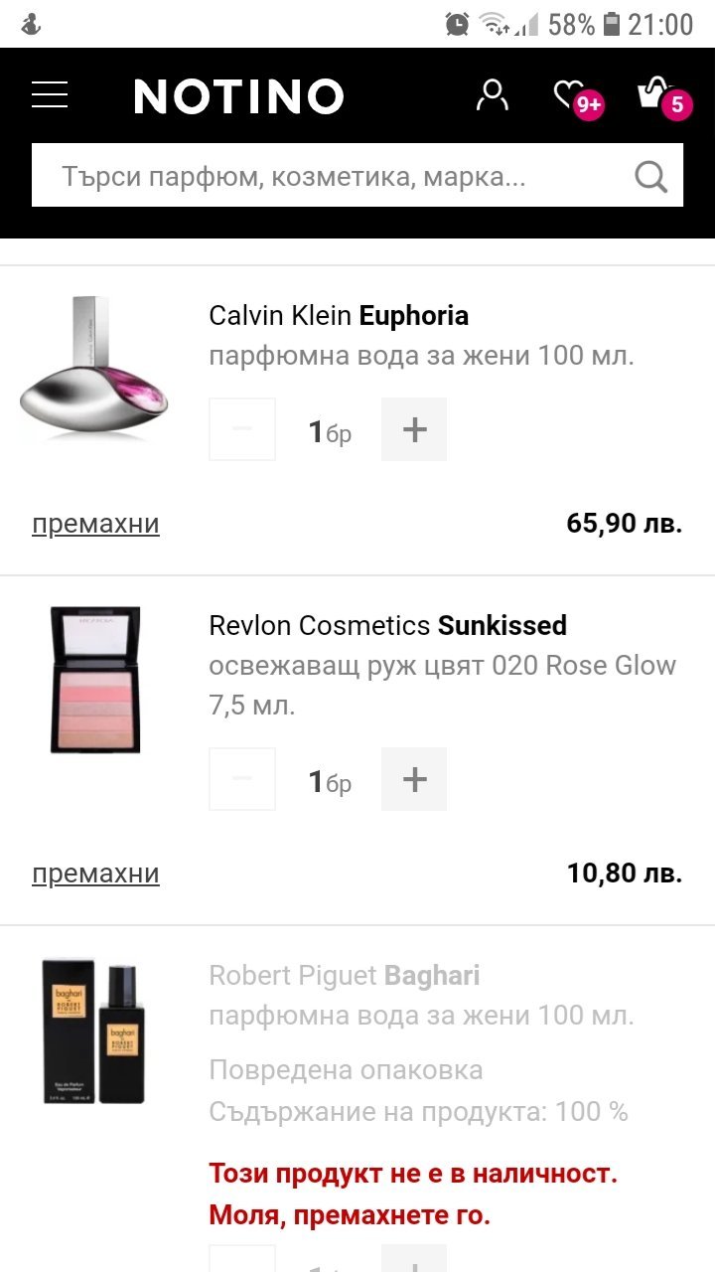Viewport: 715px width, 1272px height.
Task: Open the hamburger menu
Action: tap(50, 95)
